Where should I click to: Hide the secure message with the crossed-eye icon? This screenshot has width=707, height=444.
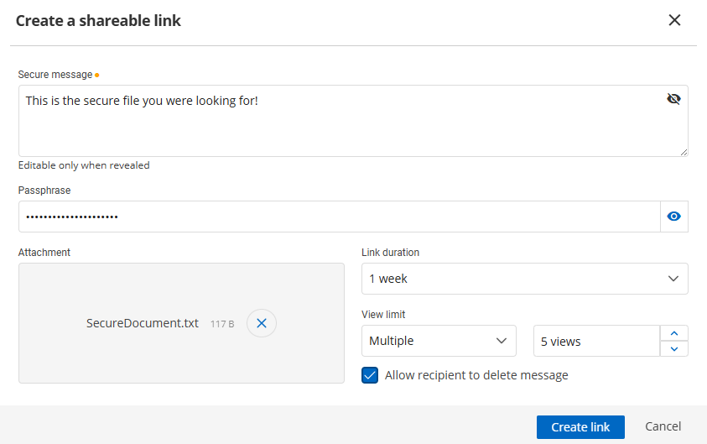(673, 99)
